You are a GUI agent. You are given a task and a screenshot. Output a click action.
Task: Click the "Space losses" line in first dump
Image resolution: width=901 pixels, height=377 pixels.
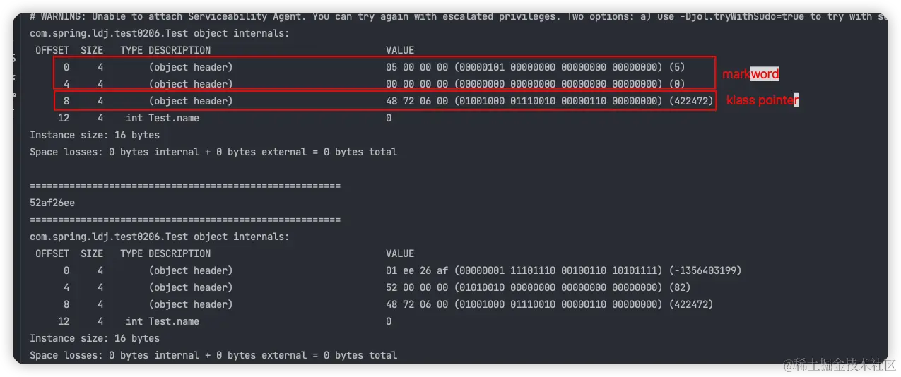coord(213,152)
